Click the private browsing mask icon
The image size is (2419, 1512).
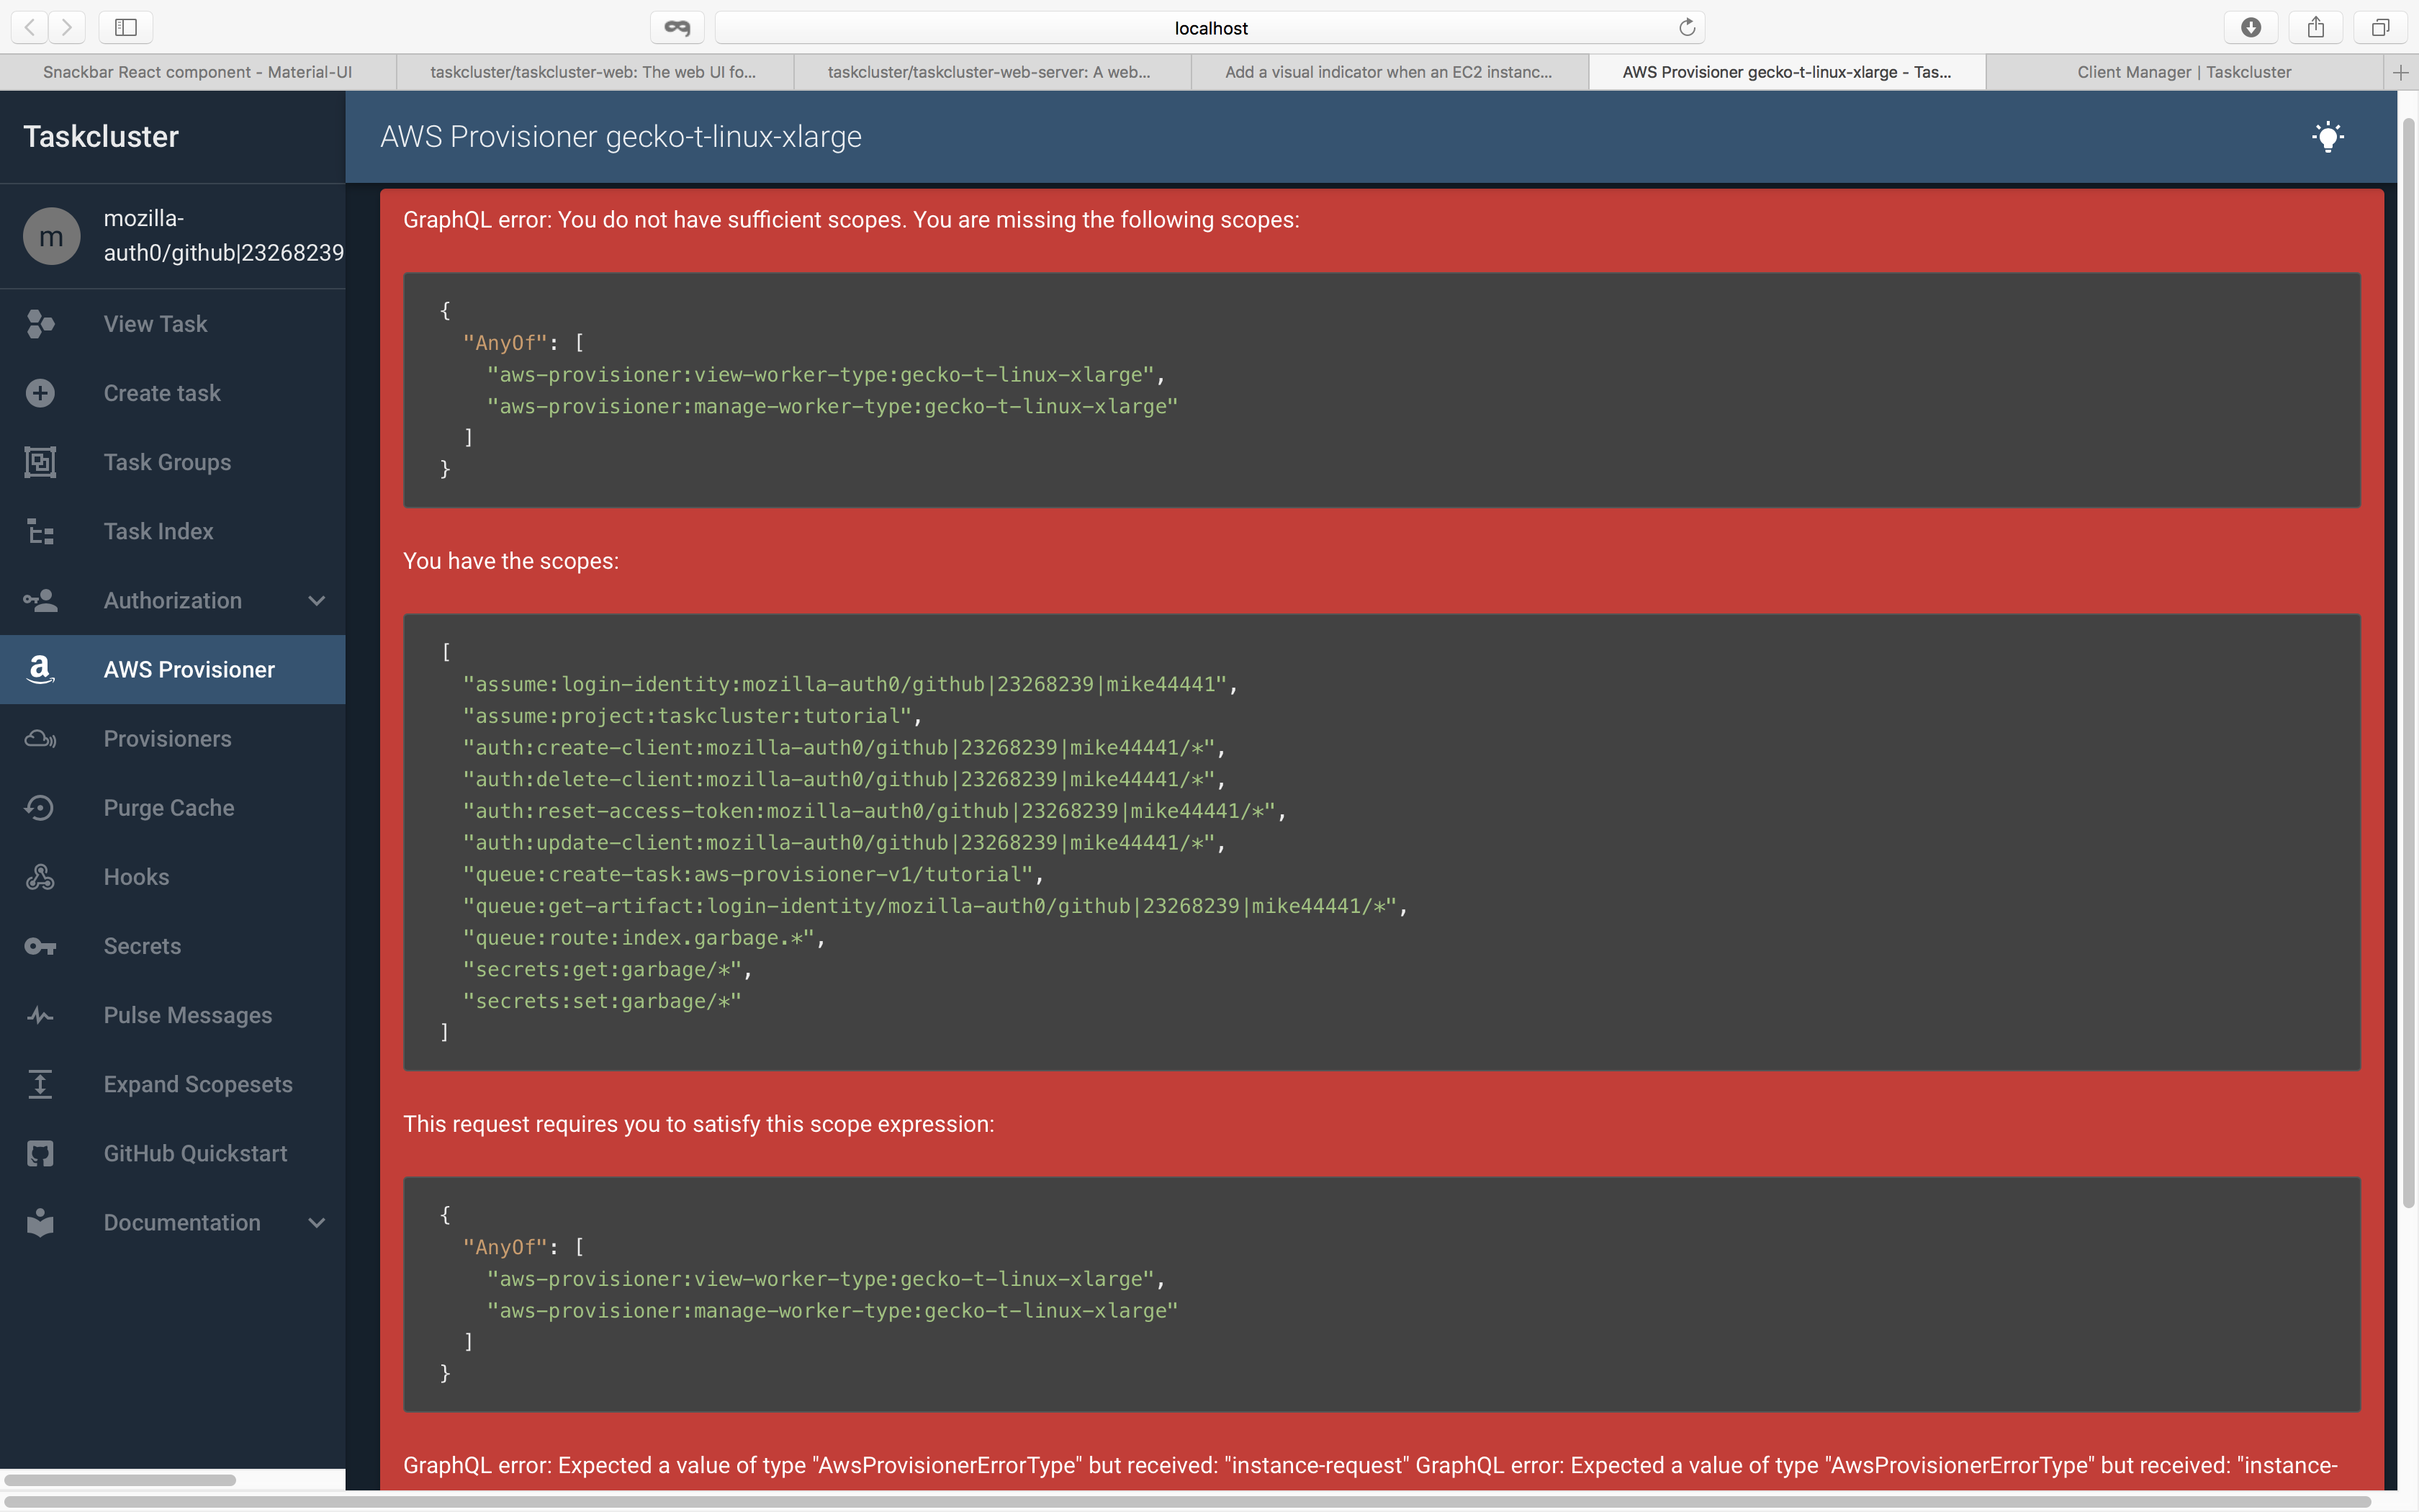tap(677, 27)
